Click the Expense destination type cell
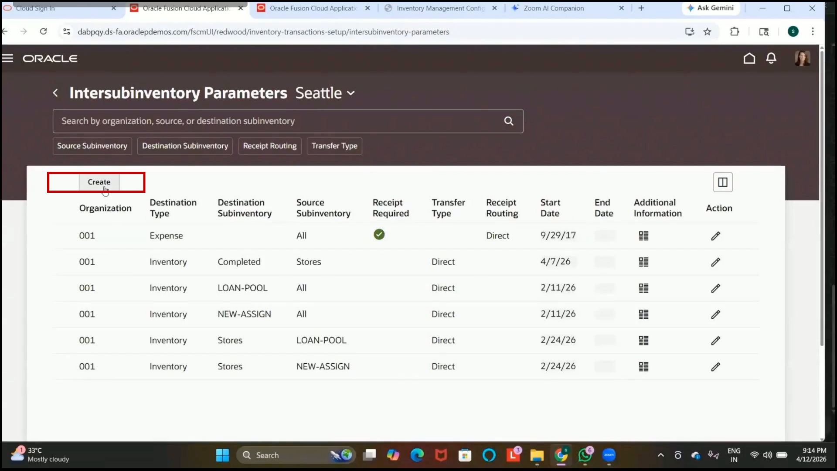This screenshot has width=837, height=471. [x=166, y=235]
